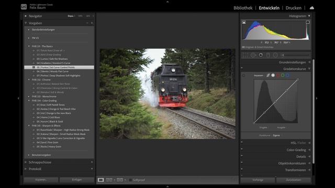
Task: Open the toolbar content dropdown arrow
Action: point(235,180)
